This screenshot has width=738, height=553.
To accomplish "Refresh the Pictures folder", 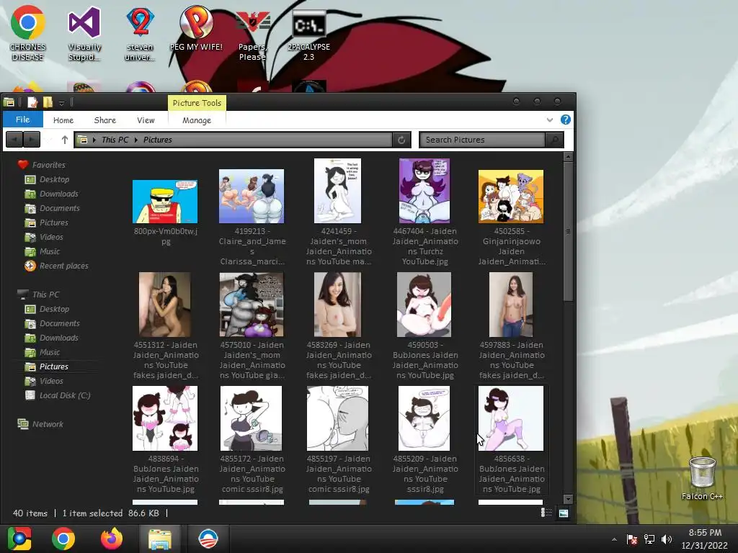I will (401, 140).
